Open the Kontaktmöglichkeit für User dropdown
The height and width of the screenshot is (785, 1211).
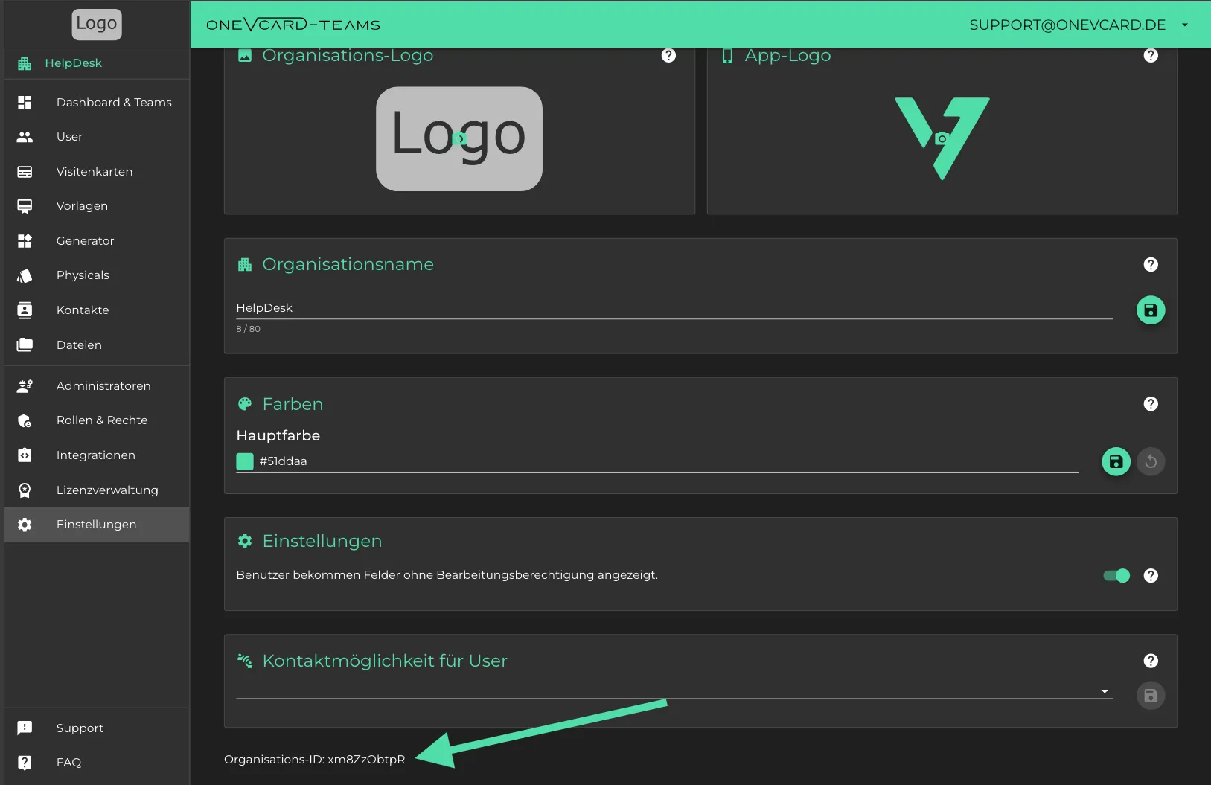point(674,691)
